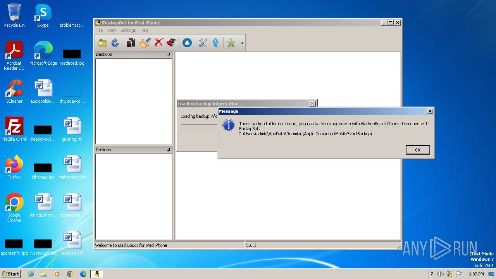Launch Internet Explorer from the taskbar
This screenshot has height=279, width=496.
tap(31, 274)
